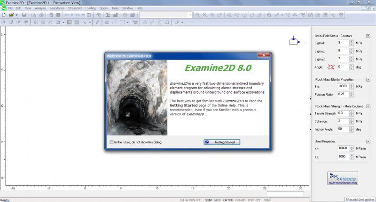This screenshot has width=376, height=202.
Task: Click the Save disk icon
Action: pyautogui.click(x=24, y=15)
